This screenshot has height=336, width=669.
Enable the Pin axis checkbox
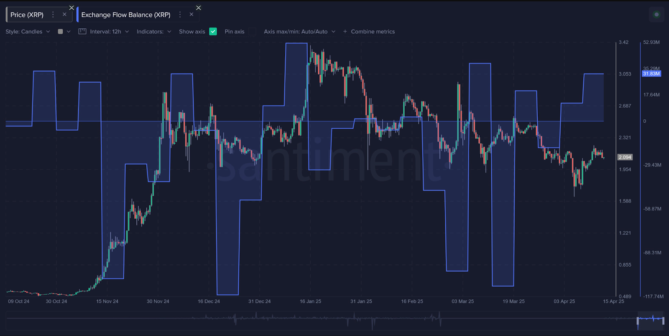[x=253, y=32]
